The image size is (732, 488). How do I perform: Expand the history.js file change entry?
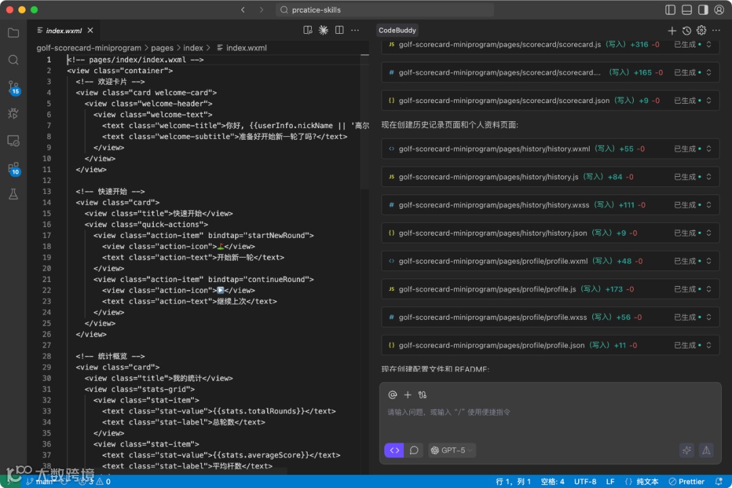(x=709, y=176)
